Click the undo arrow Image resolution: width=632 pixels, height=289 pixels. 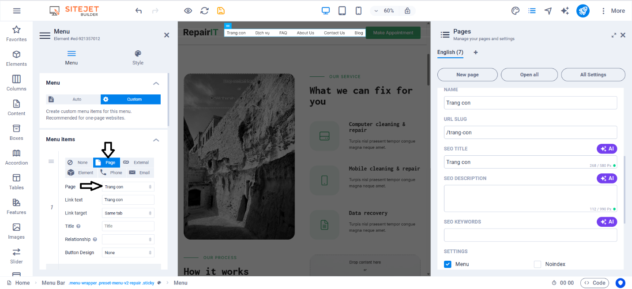(139, 11)
